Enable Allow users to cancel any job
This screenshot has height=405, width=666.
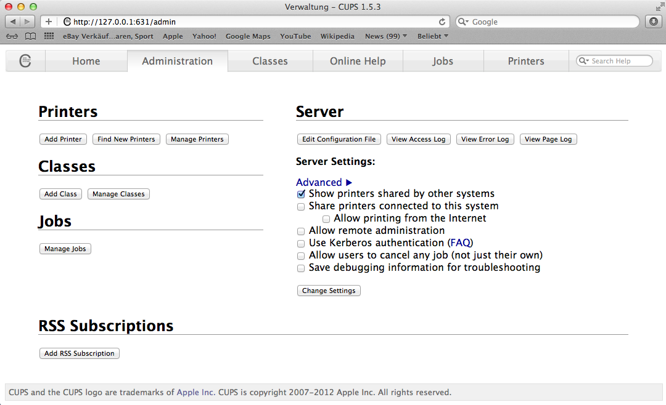[x=301, y=255]
